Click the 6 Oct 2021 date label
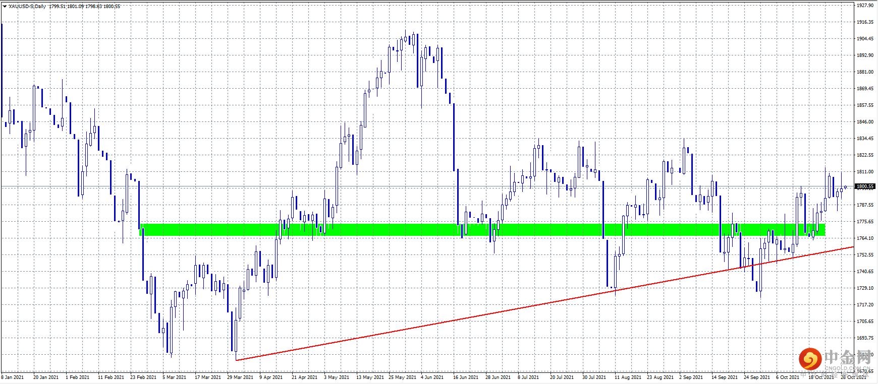Screen dimensions: 878x384 pos(788,377)
